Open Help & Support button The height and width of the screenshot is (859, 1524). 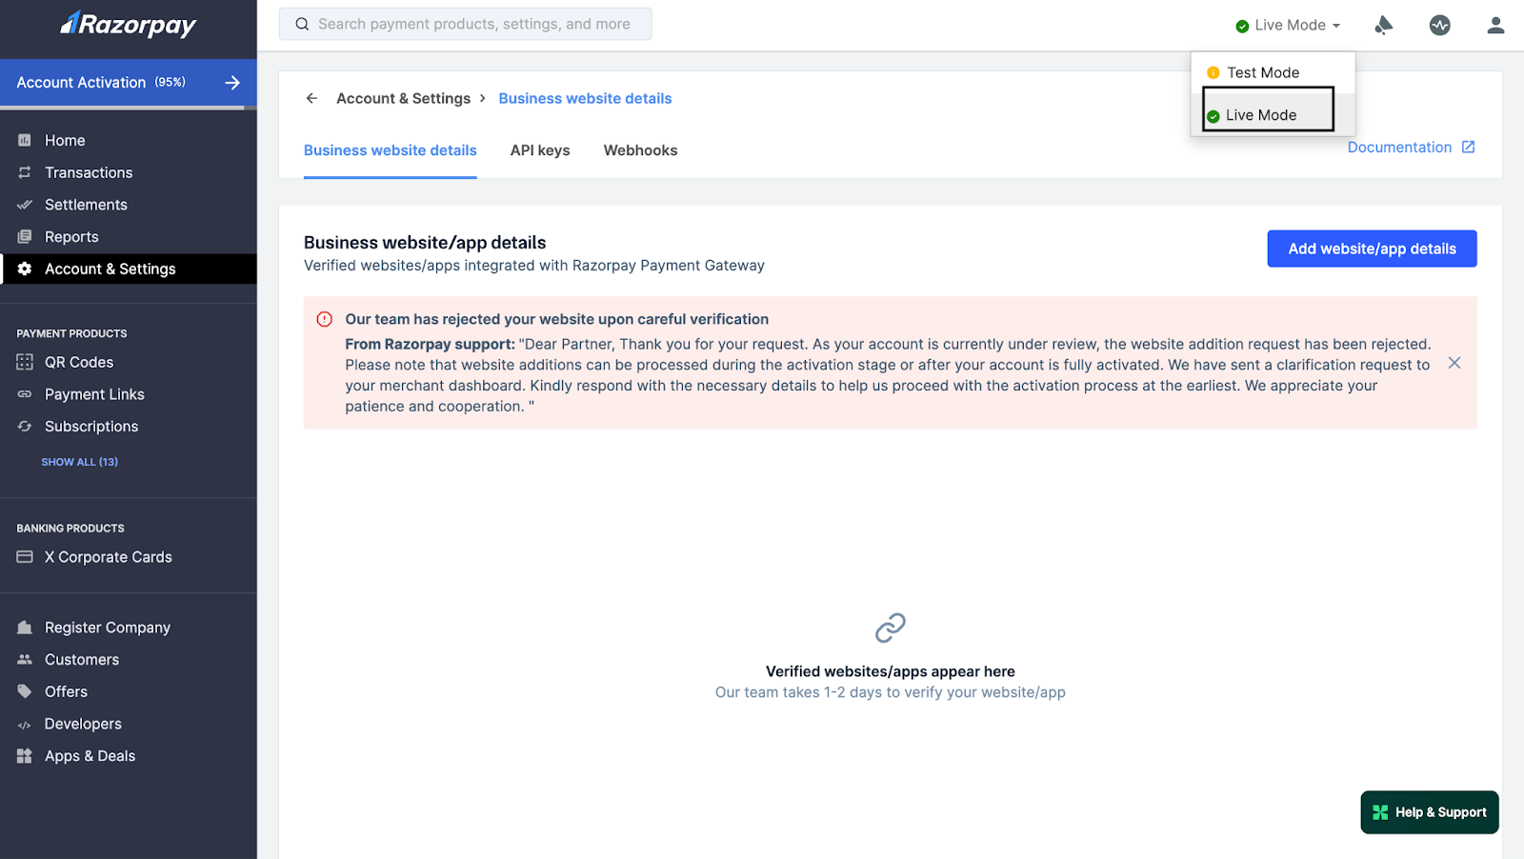click(1430, 812)
